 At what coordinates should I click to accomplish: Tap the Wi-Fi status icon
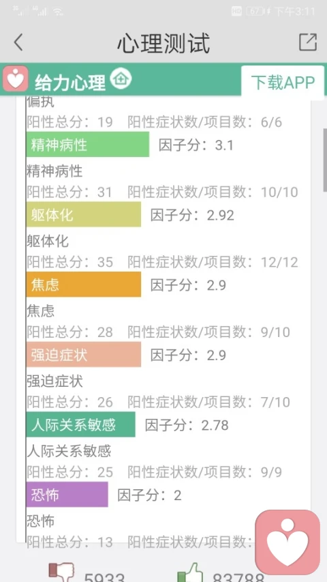[x=58, y=12]
